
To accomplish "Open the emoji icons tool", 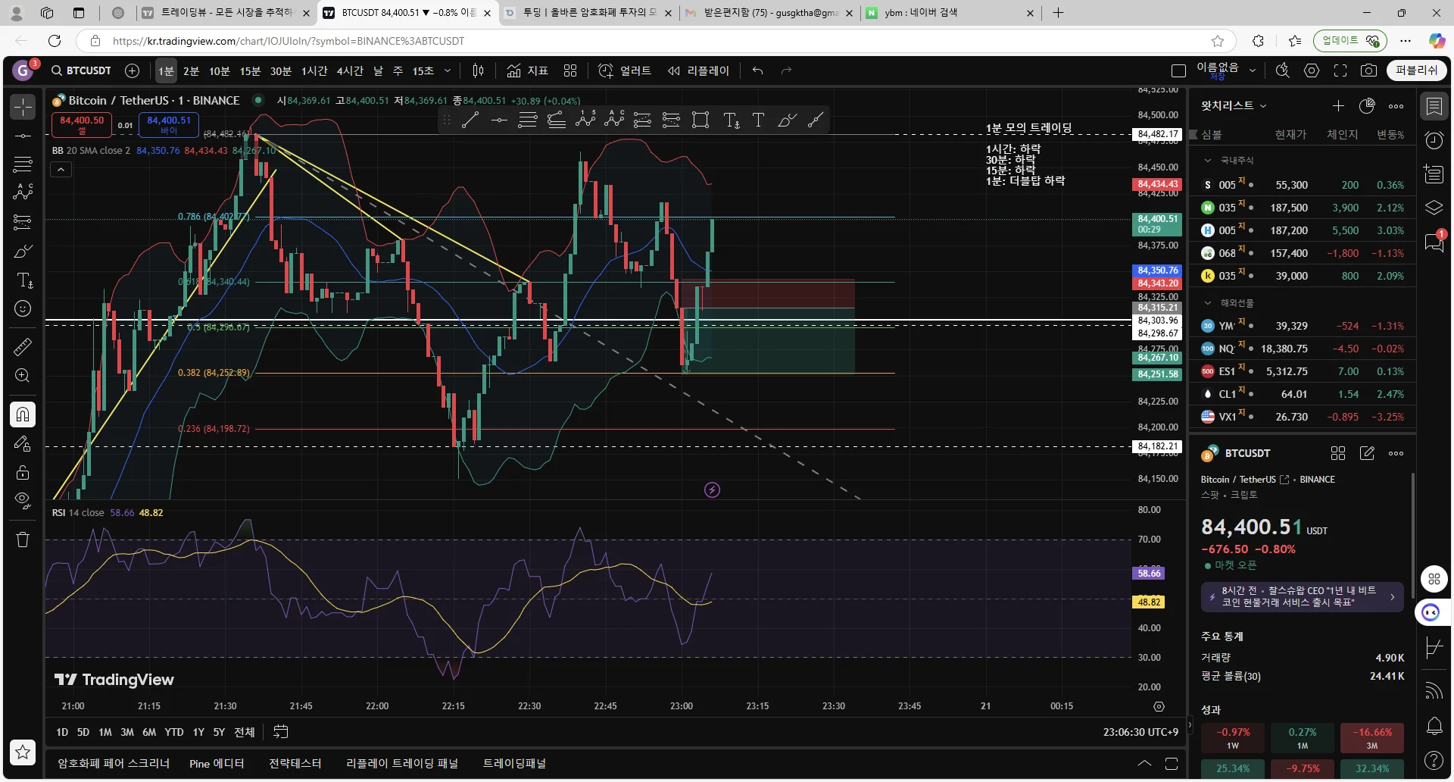I will click(23, 308).
